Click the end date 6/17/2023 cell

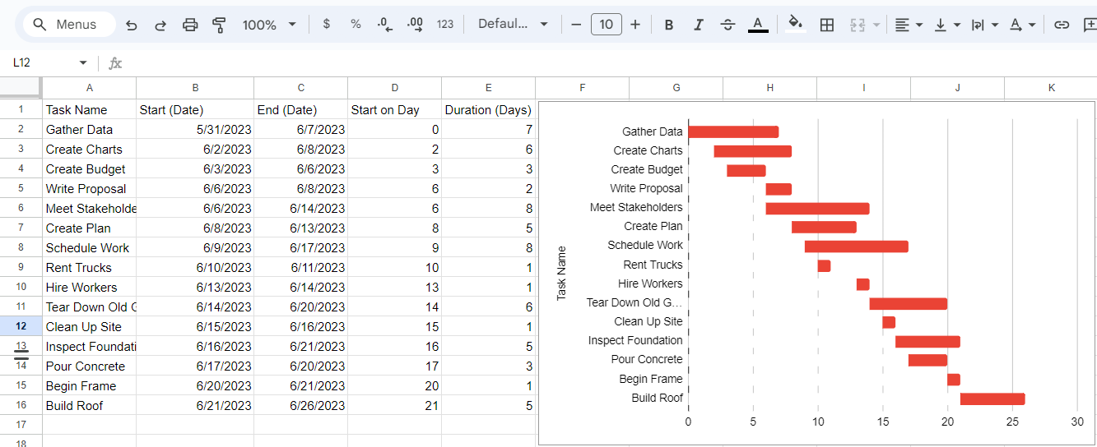(x=301, y=247)
